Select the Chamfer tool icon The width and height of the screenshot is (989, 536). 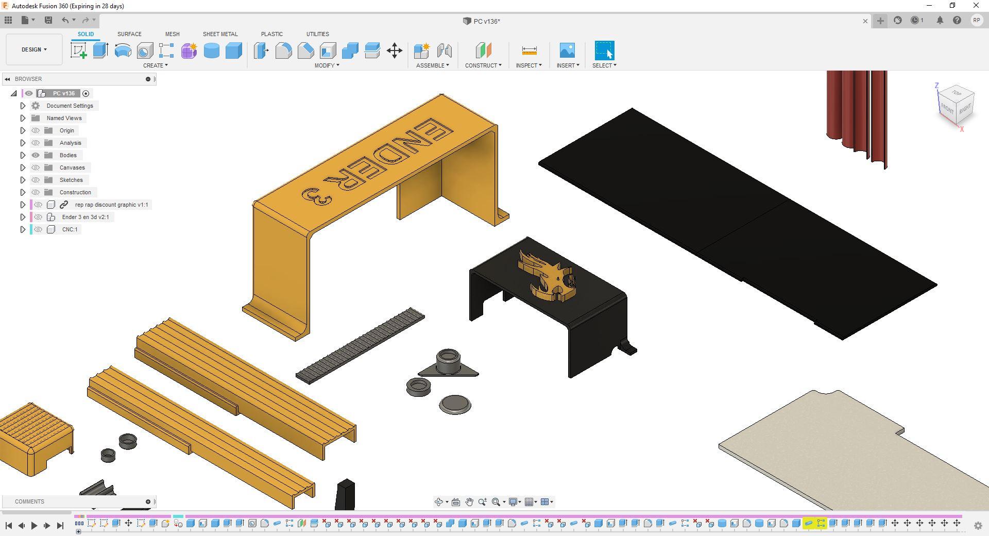pyautogui.click(x=305, y=51)
